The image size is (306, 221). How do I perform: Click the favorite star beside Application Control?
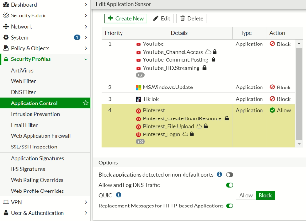point(86,103)
